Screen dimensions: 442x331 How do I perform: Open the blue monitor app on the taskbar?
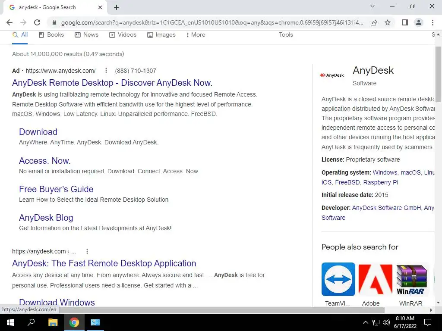(95, 322)
